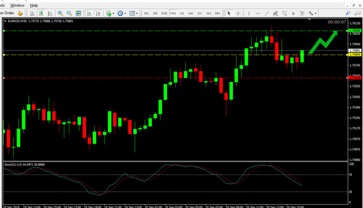
Task: Zoom out on the chart
Action: click(x=69, y=14)
